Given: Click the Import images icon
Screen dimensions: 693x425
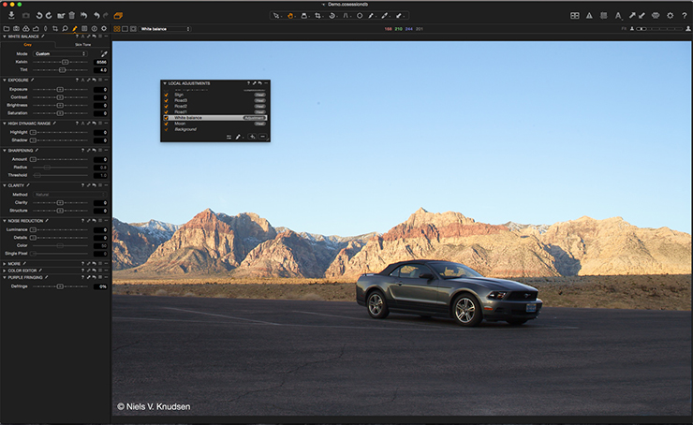Looking at the screenshot, I should click(11, 16).
